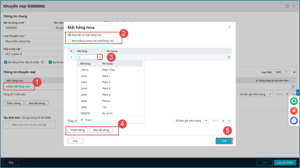300x168 pixels.
Task: Open the Loại tiền VND dropdown
Action: (281, 72)
